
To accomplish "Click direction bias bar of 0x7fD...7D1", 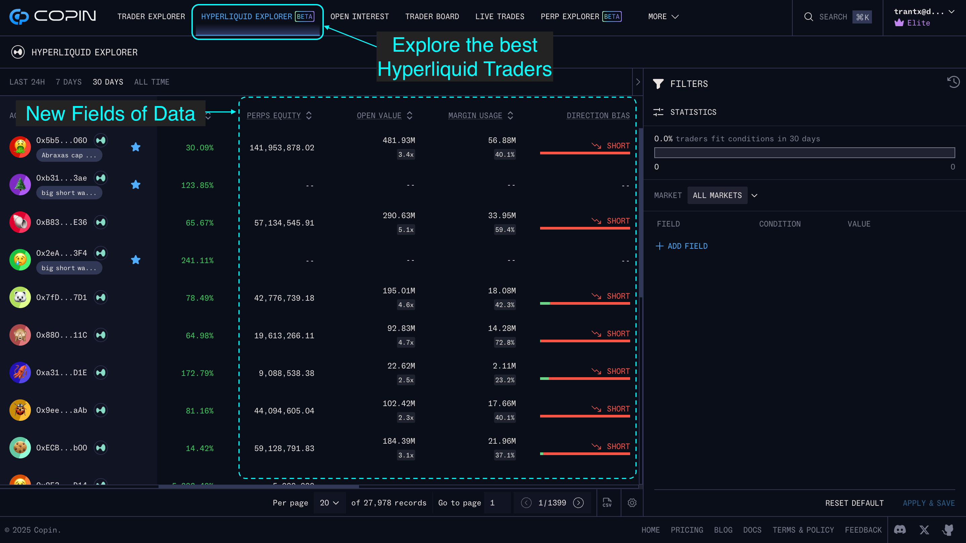I will 585,303.
